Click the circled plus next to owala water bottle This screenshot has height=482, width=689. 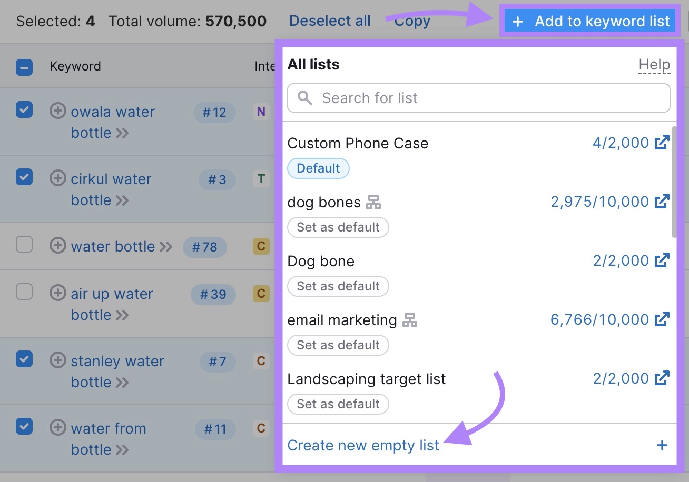(58, 111)
